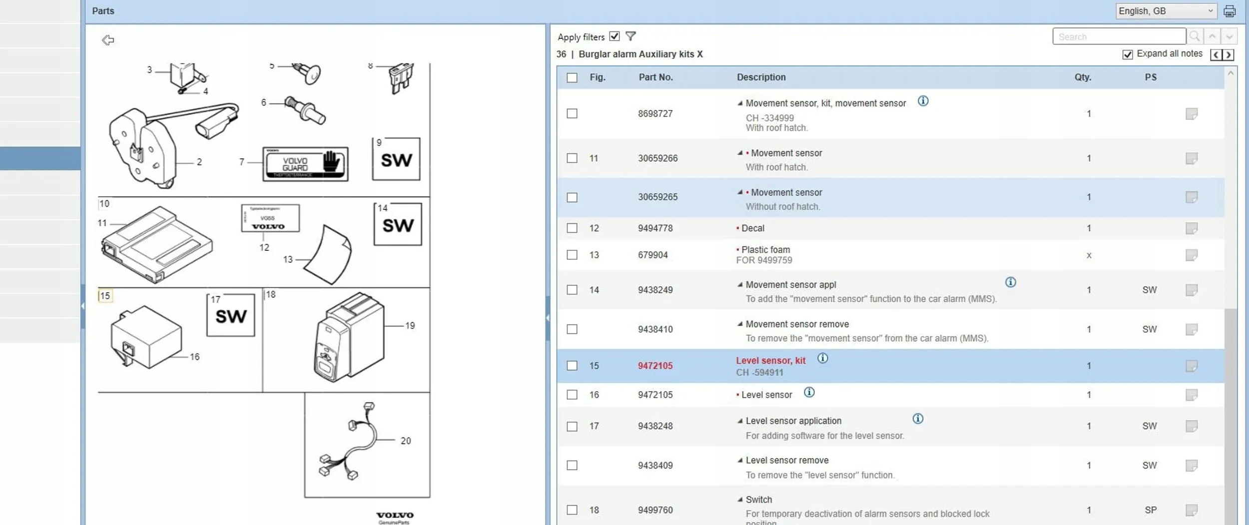Click the Level sensor, kit description
Viewport: 1249px width, 525px height.
pos(770,361)
